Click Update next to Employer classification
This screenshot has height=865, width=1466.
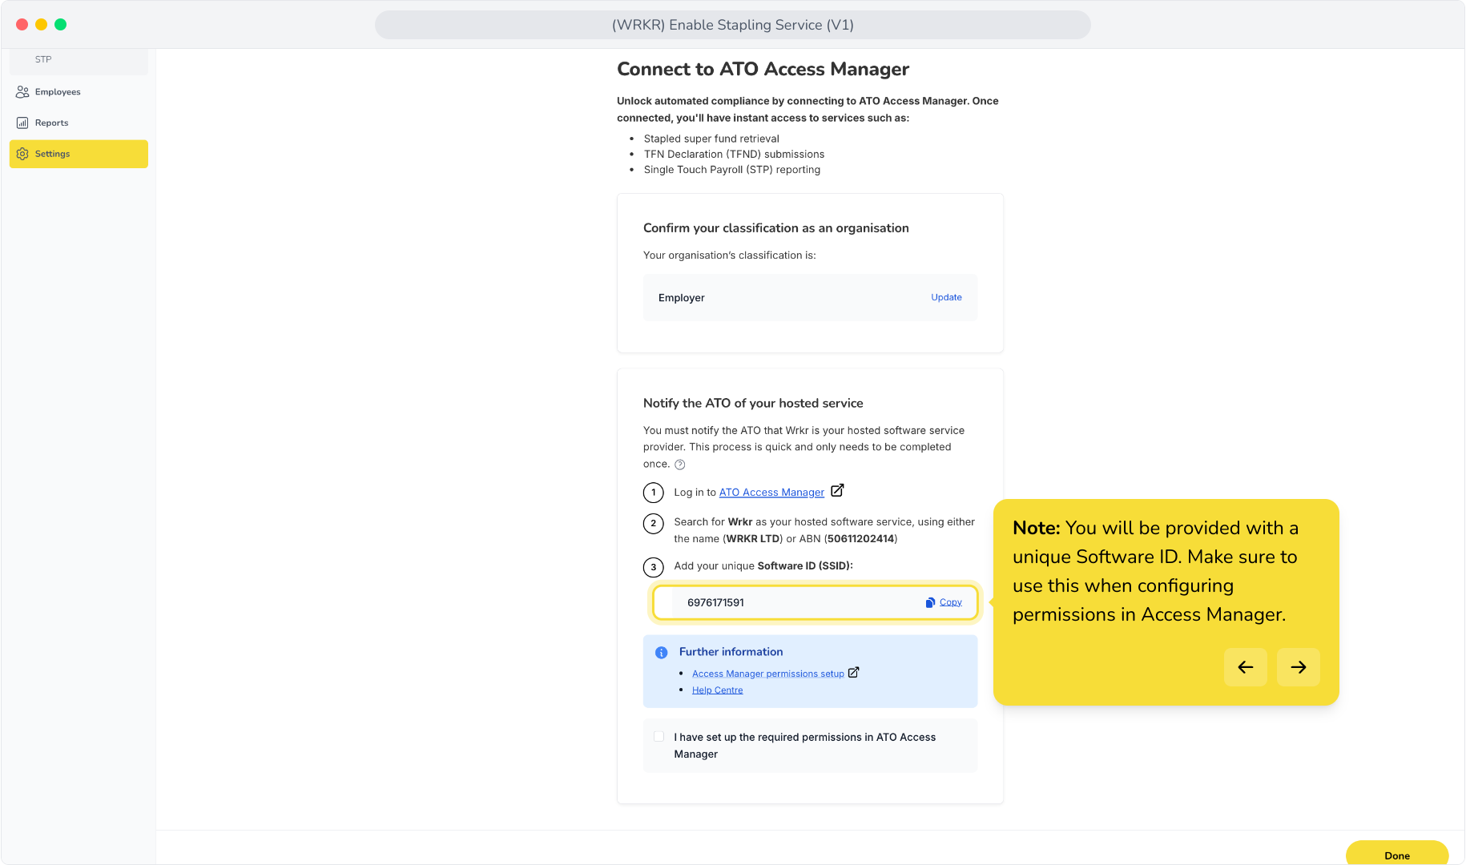click(946, 297)
